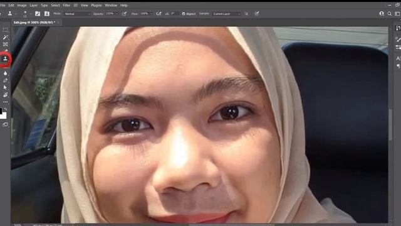The width and height of the screenshot is (401, 226).
Task: Swap foreground and background colors arrow
Action: click(x=6, y=109)
